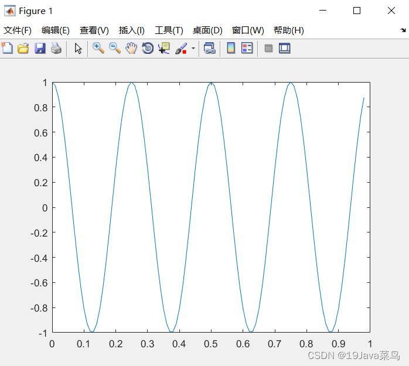Open the 编辑(E) menu
This screenshot has width=409, height=366.
click(56, 30)
